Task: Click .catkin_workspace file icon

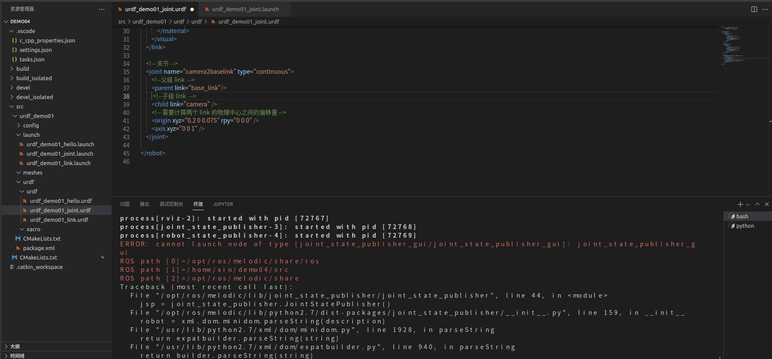Action: tap(12, 267)
